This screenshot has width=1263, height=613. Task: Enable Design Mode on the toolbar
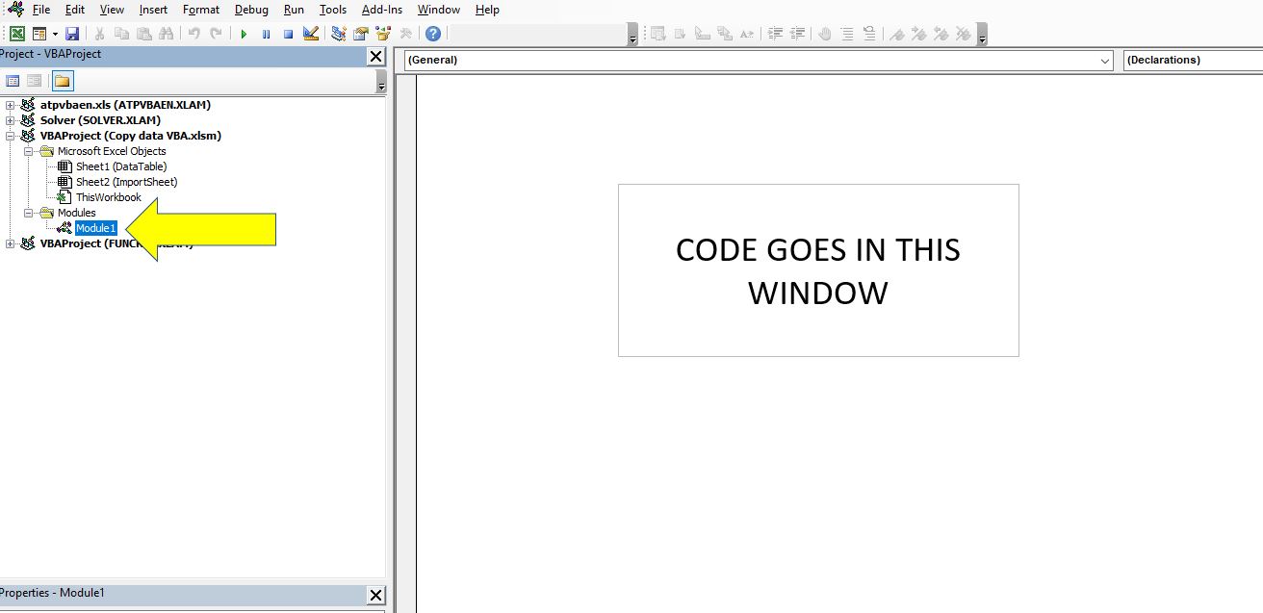[310, 33]
